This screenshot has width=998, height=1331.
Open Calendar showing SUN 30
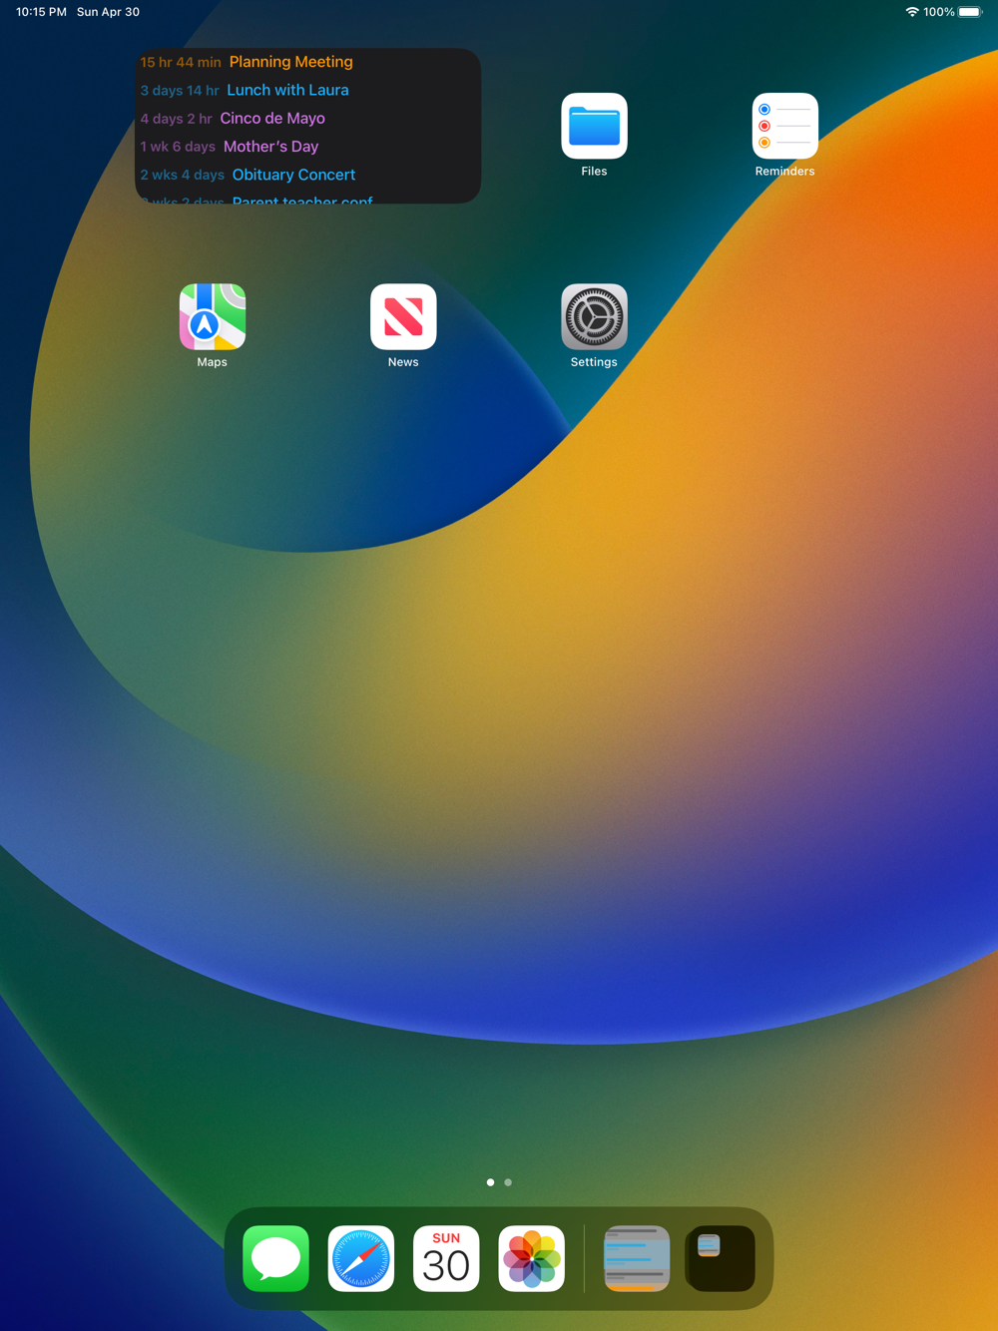click(446, 1258)
